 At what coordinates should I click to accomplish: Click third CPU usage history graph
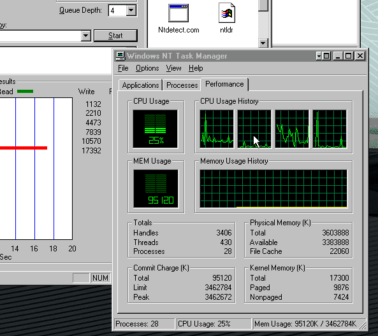[292, 129]
